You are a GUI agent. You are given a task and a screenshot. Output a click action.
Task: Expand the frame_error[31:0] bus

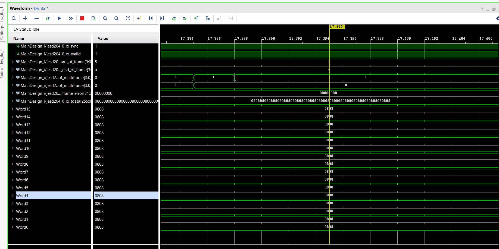(13, 93)
